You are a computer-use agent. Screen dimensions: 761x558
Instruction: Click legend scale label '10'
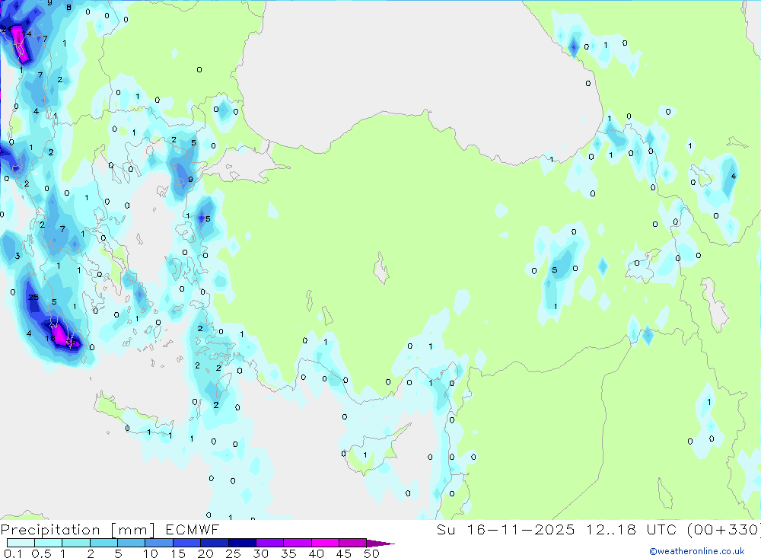(x=151, y=553)
